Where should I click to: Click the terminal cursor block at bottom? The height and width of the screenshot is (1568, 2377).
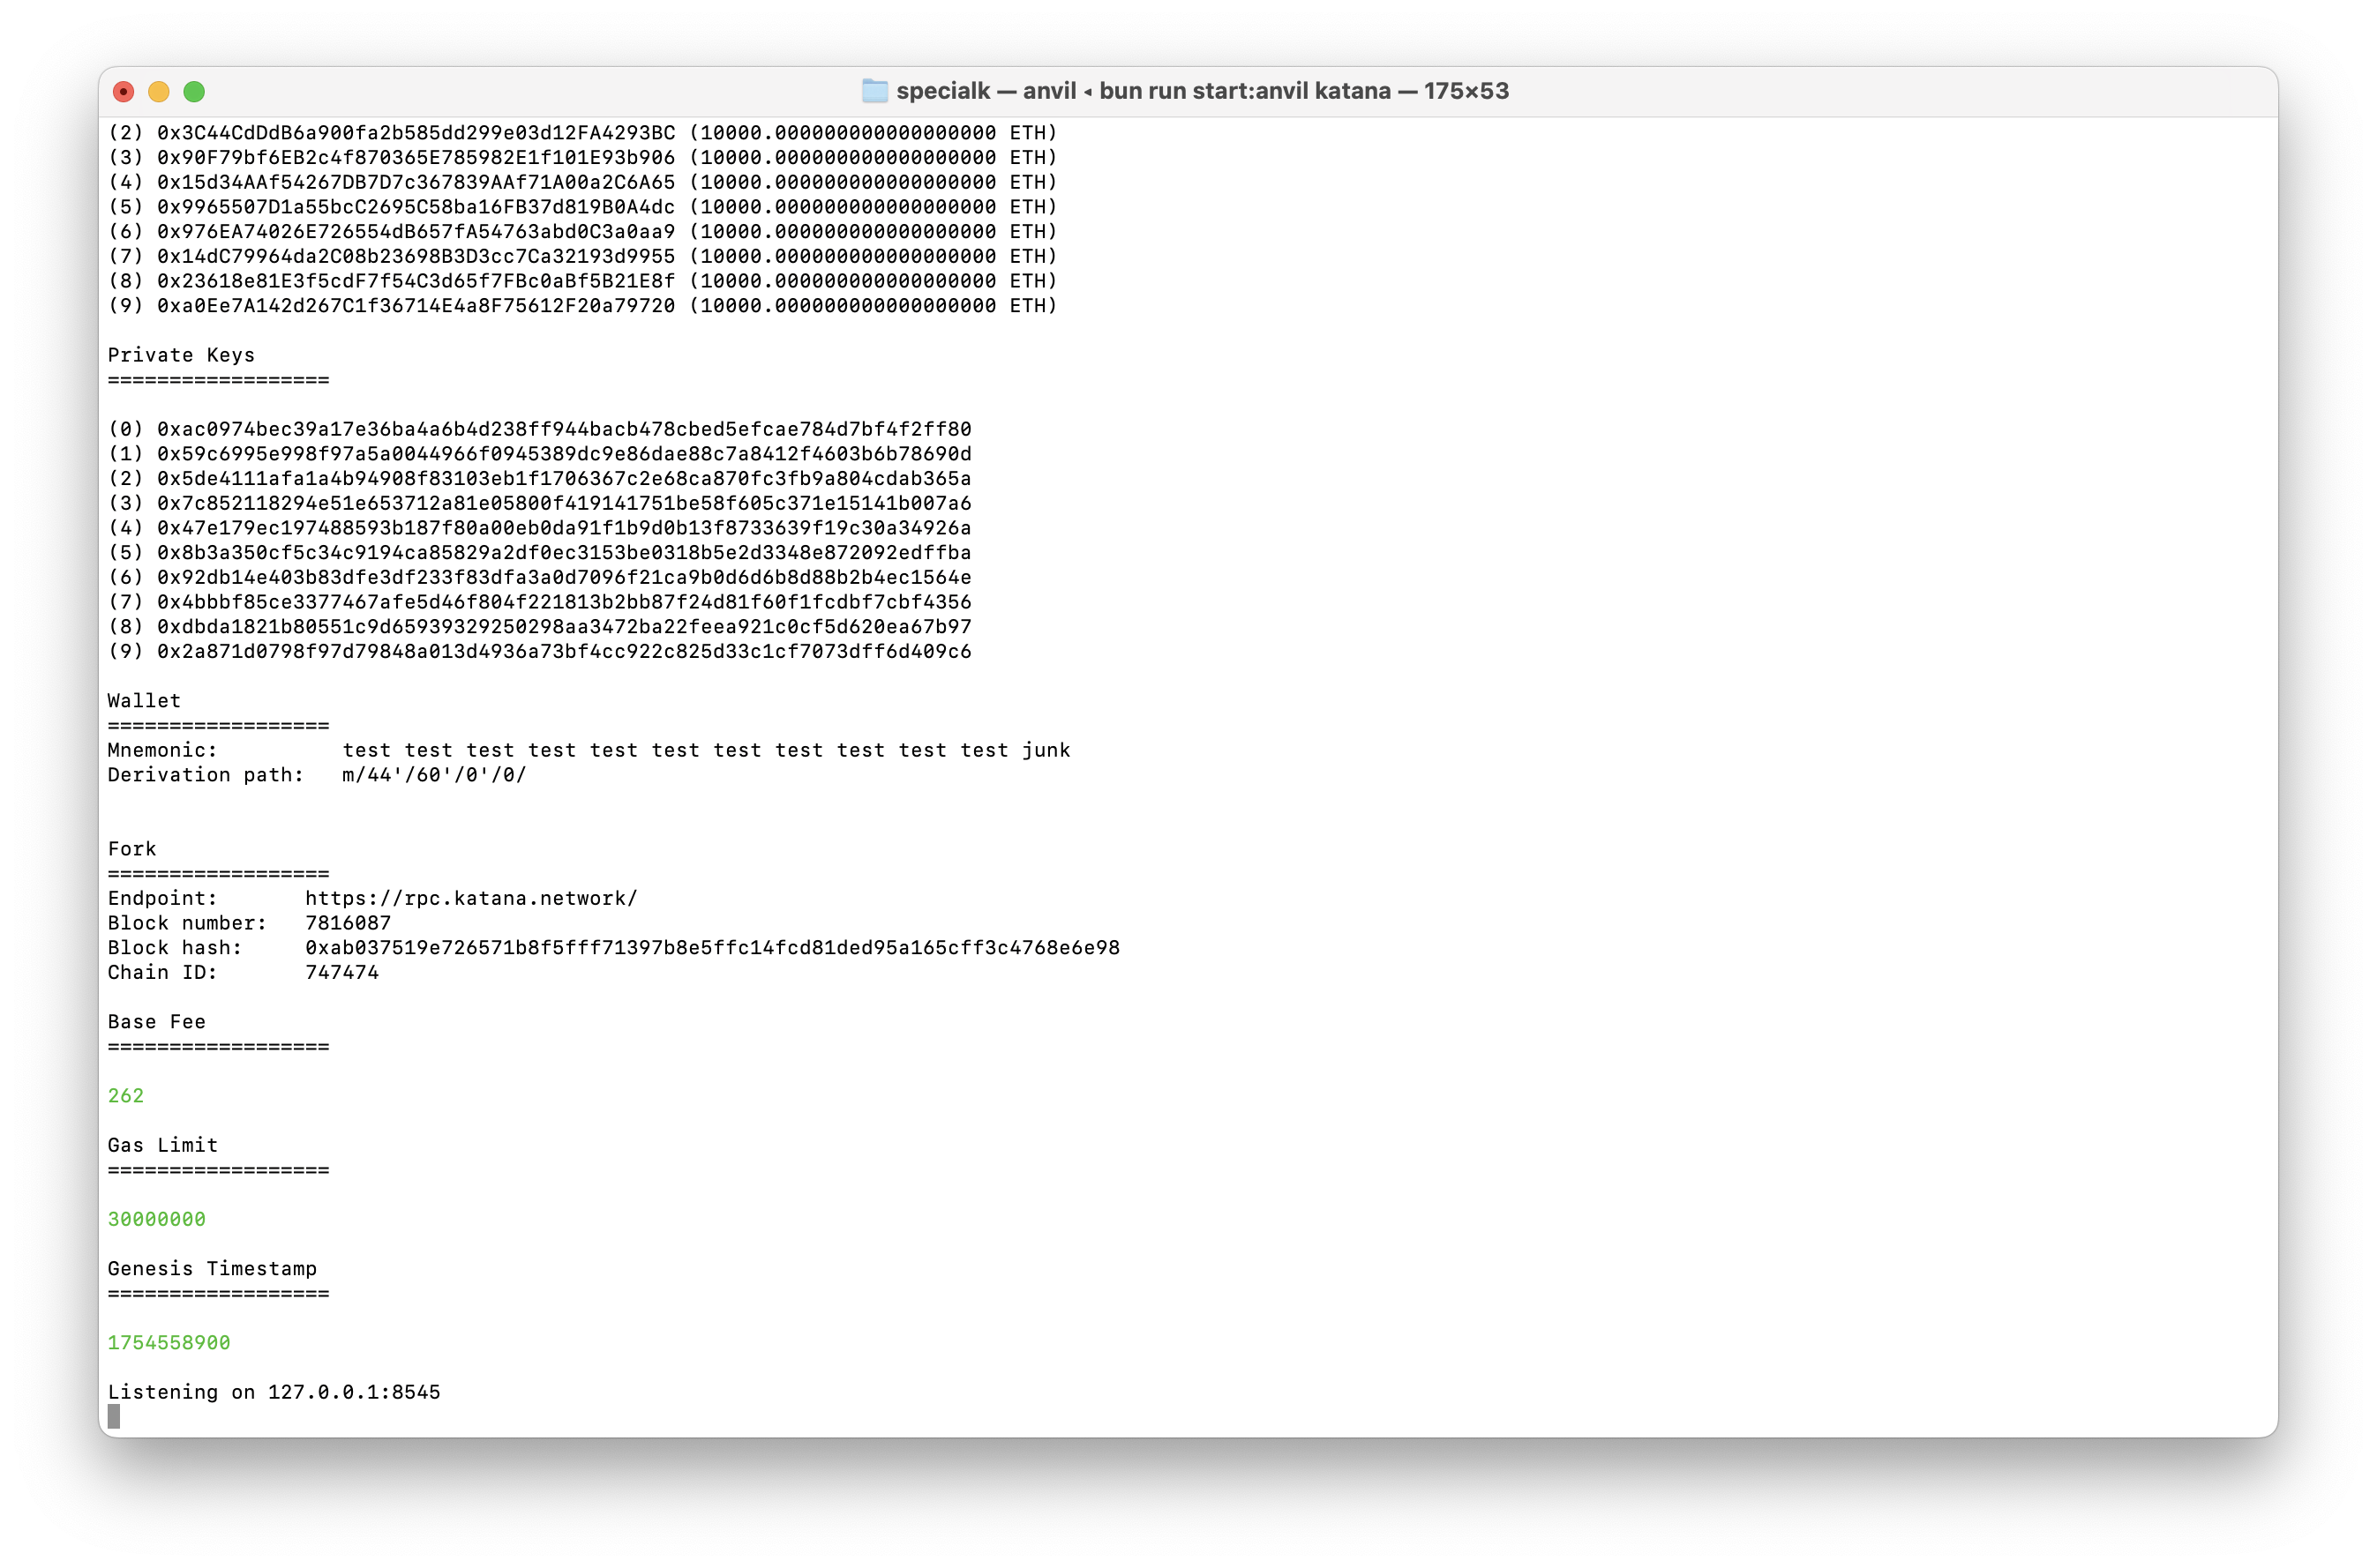114,1416
